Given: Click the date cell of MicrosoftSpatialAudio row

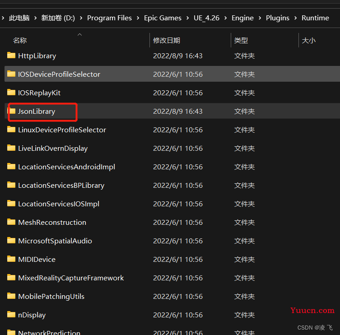Looking at the screenshot, I should (x=178, y=241).
